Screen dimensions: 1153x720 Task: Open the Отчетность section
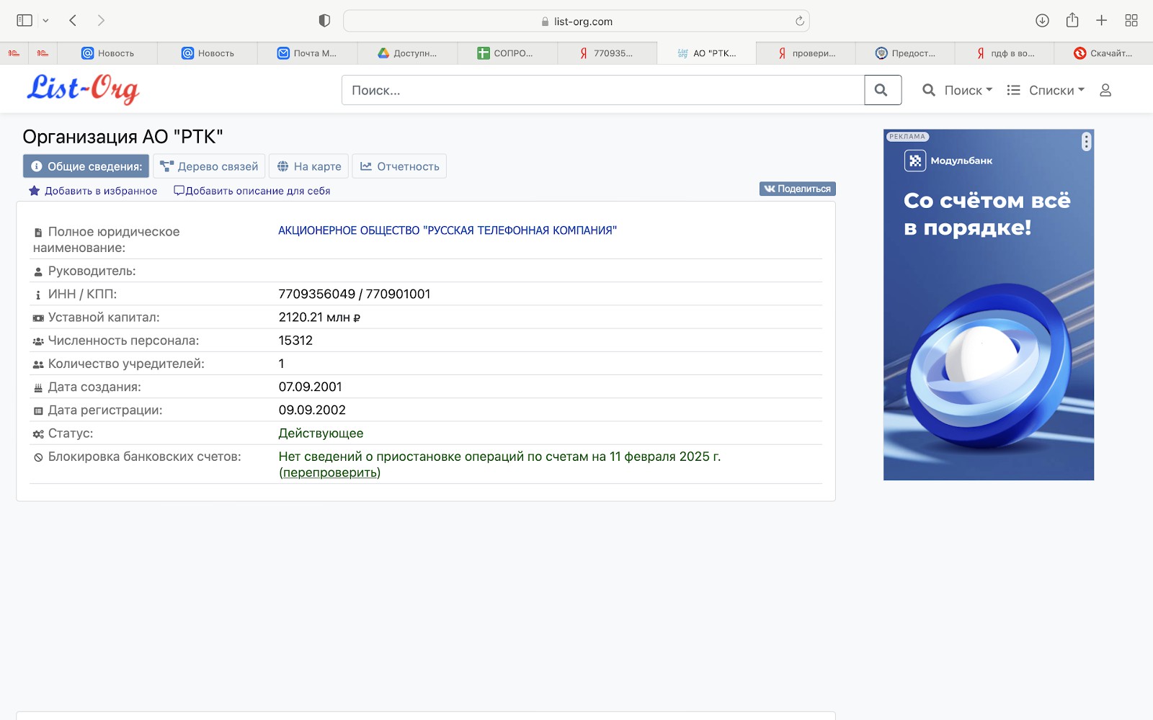tap(399, 166)
